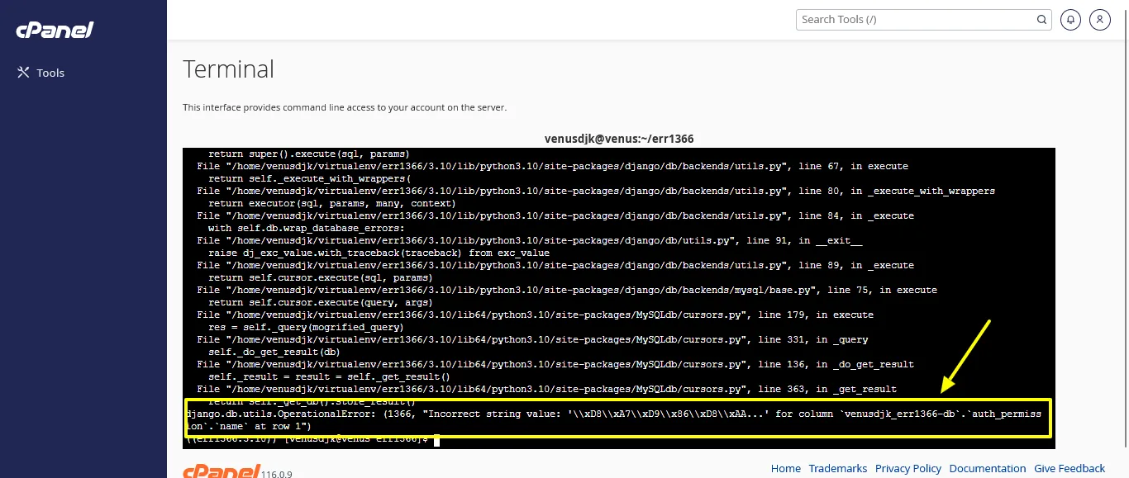Image resolution: width=1129 pixels, height=478 pixels.
Task: Open the Trademarks footer link
Action: pyautogui.click(x=838, y=468)
